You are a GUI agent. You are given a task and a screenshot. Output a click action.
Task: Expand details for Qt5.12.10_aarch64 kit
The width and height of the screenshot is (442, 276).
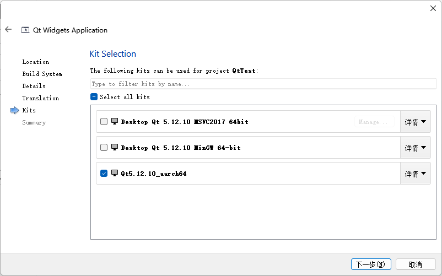(x=415, y=174)
